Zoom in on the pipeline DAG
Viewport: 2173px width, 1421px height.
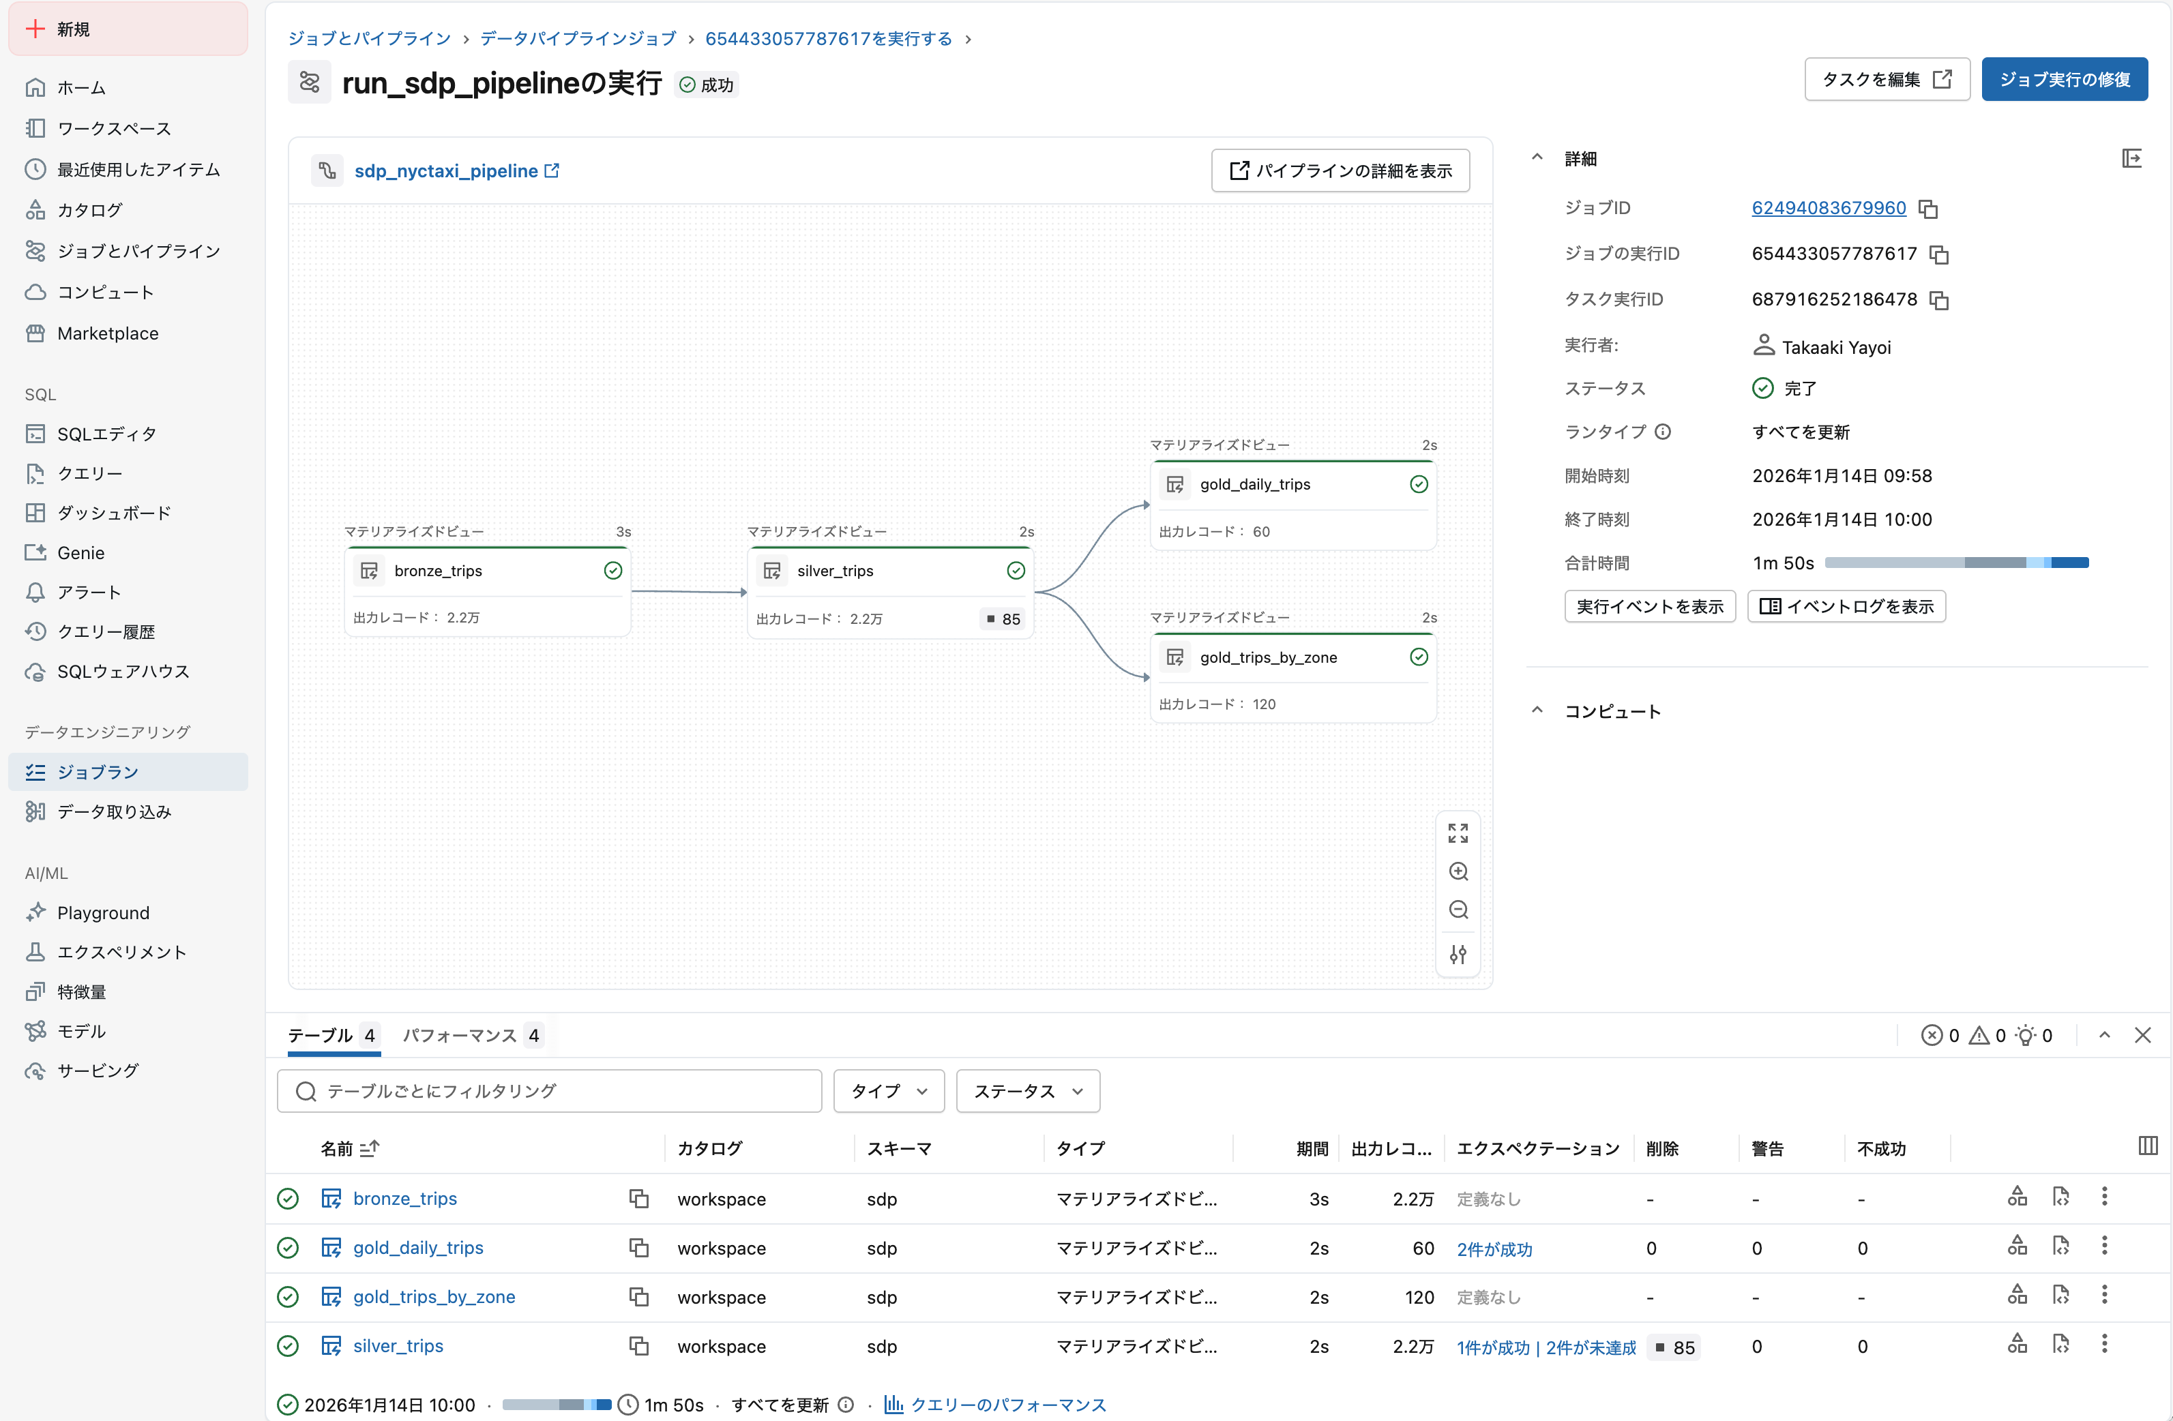pos(1458,871)
